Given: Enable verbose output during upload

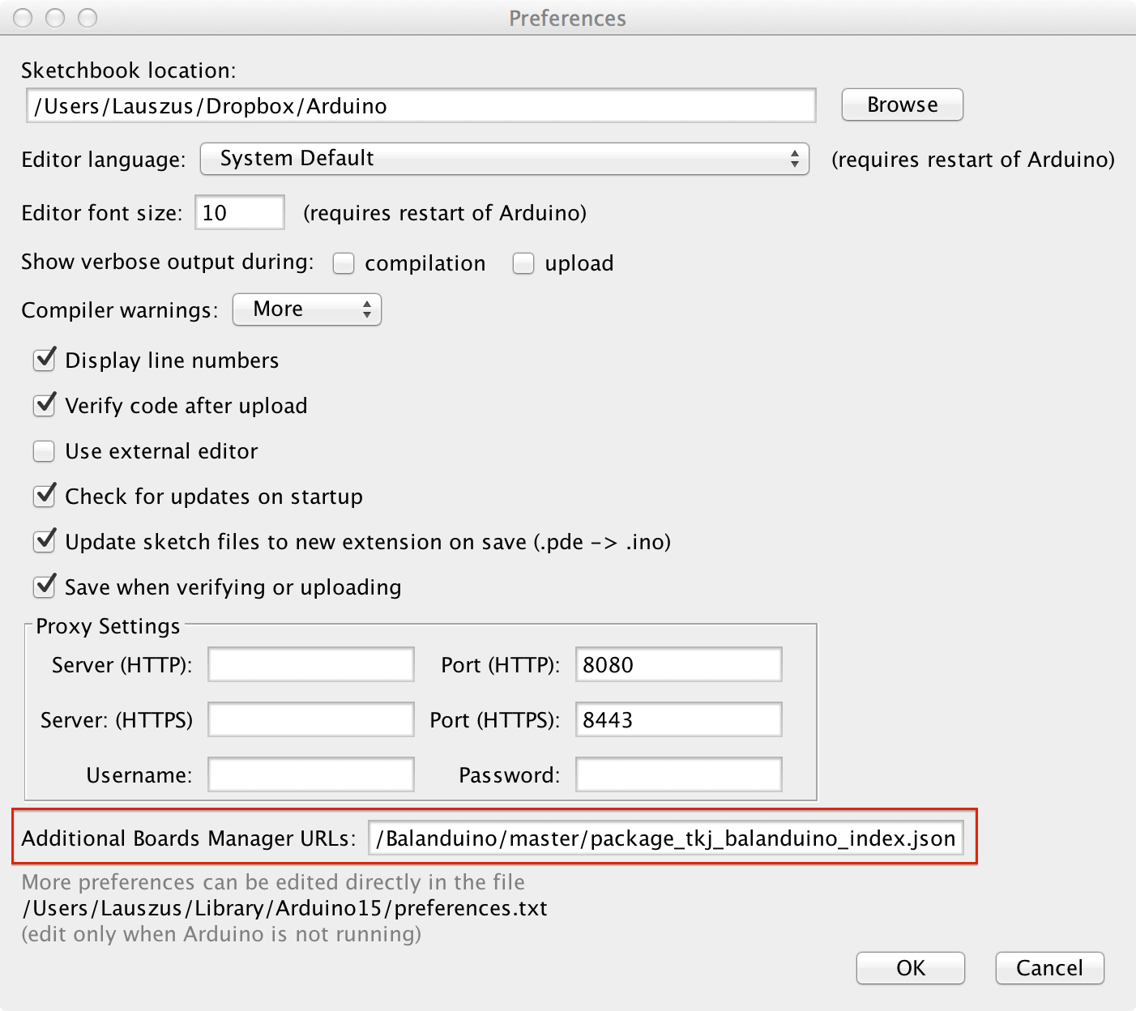Looking at the screenshot, I should point(523,263).
